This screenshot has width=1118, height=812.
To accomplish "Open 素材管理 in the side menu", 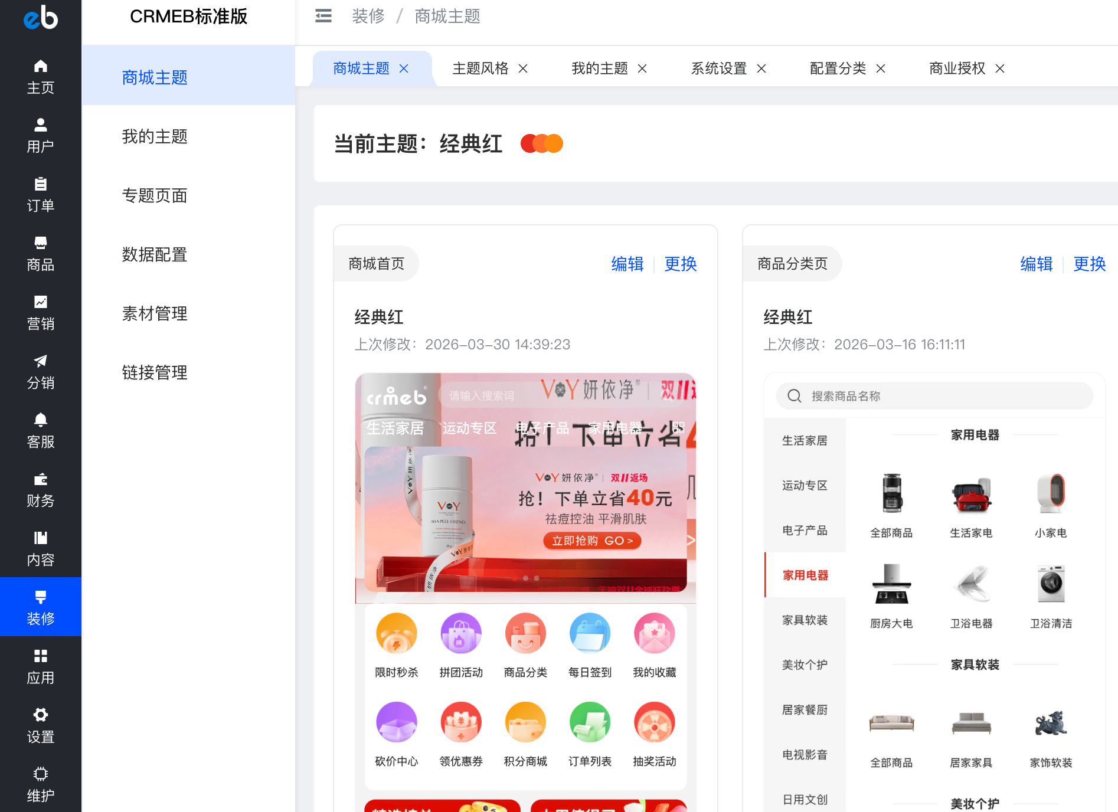I will pos(188,313).
